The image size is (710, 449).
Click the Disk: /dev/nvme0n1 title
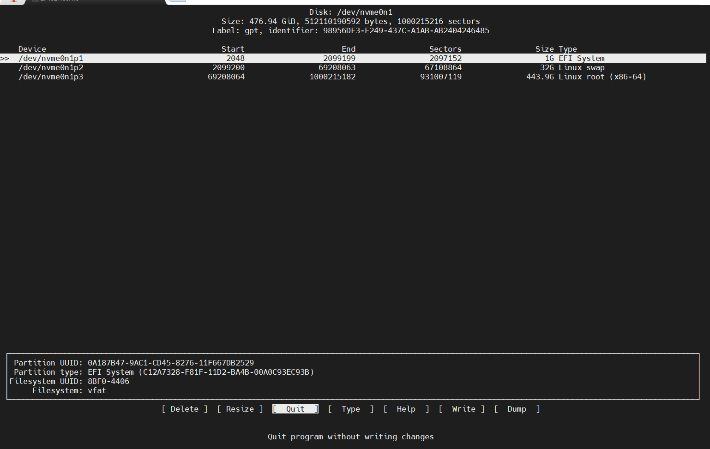coord(351,12)
